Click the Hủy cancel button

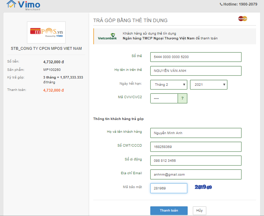(199, 211)
